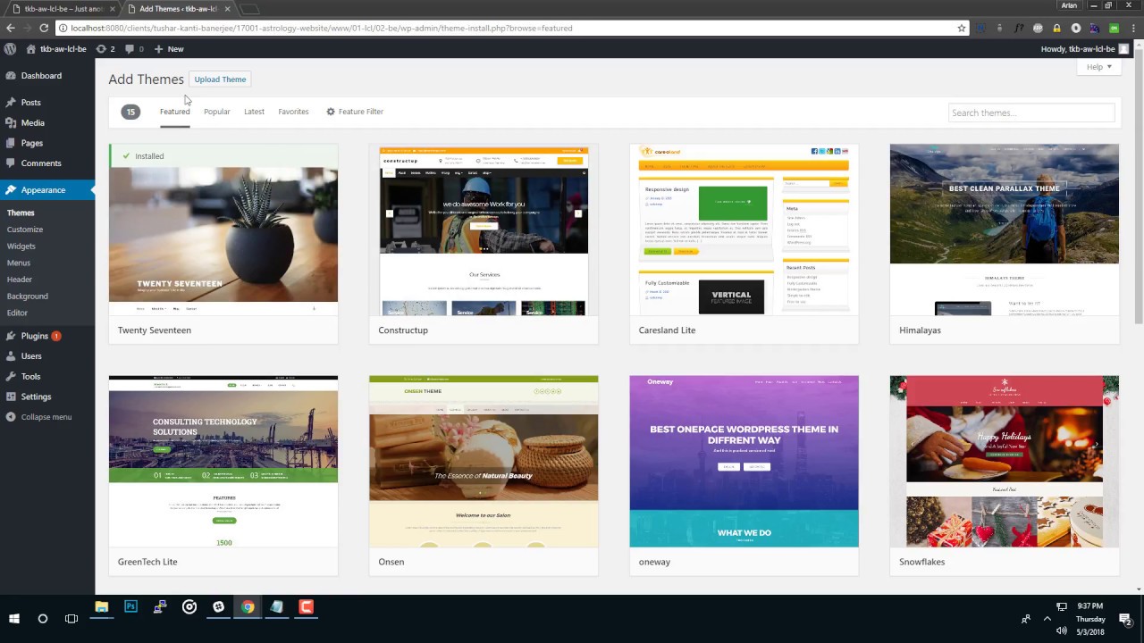The image size is (1144, 643).
Task: Open the theme Editor submenu link
Action: [18, 313]
